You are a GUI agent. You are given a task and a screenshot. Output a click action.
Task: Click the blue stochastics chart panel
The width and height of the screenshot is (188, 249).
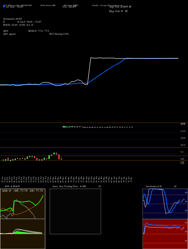tap(165, 204)
